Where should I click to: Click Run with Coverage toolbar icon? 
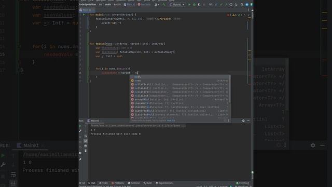(x=199, y=5)
